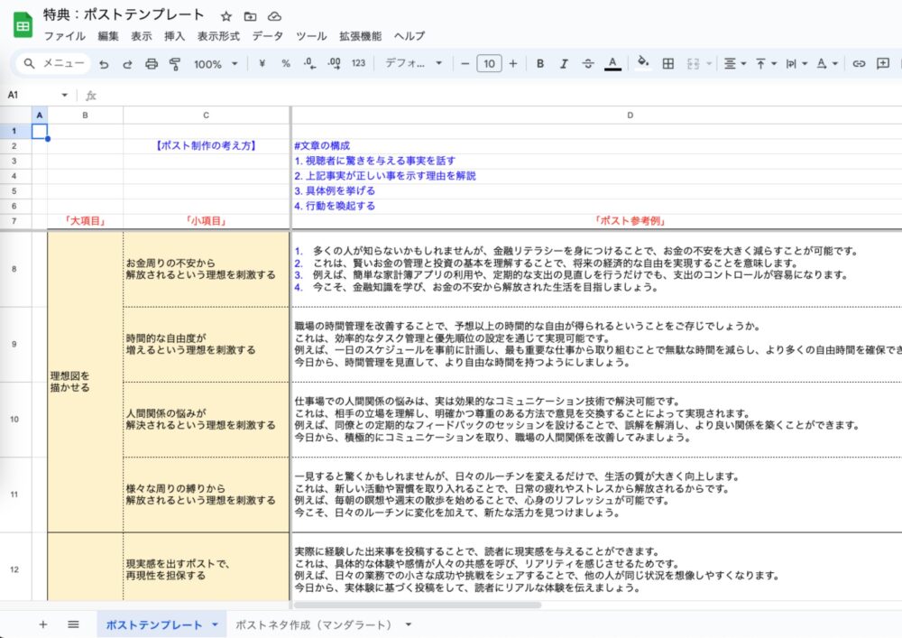The width and height of the screenshot is (902, 638).
Task: Select the paint format roller tool
Action: pyautogui.click(x=175, y=64)
